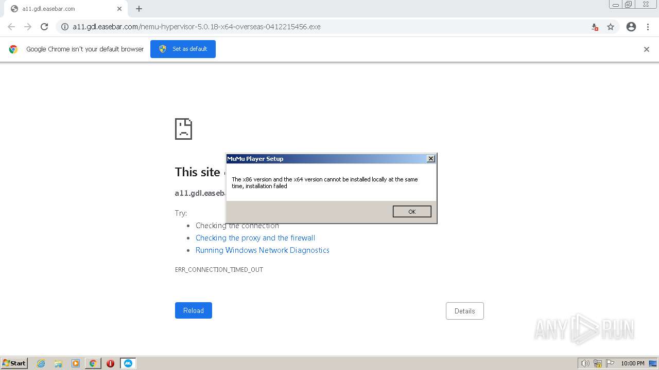
Task: Click the 'Checking the connection' list item
Action: point(237,226)
